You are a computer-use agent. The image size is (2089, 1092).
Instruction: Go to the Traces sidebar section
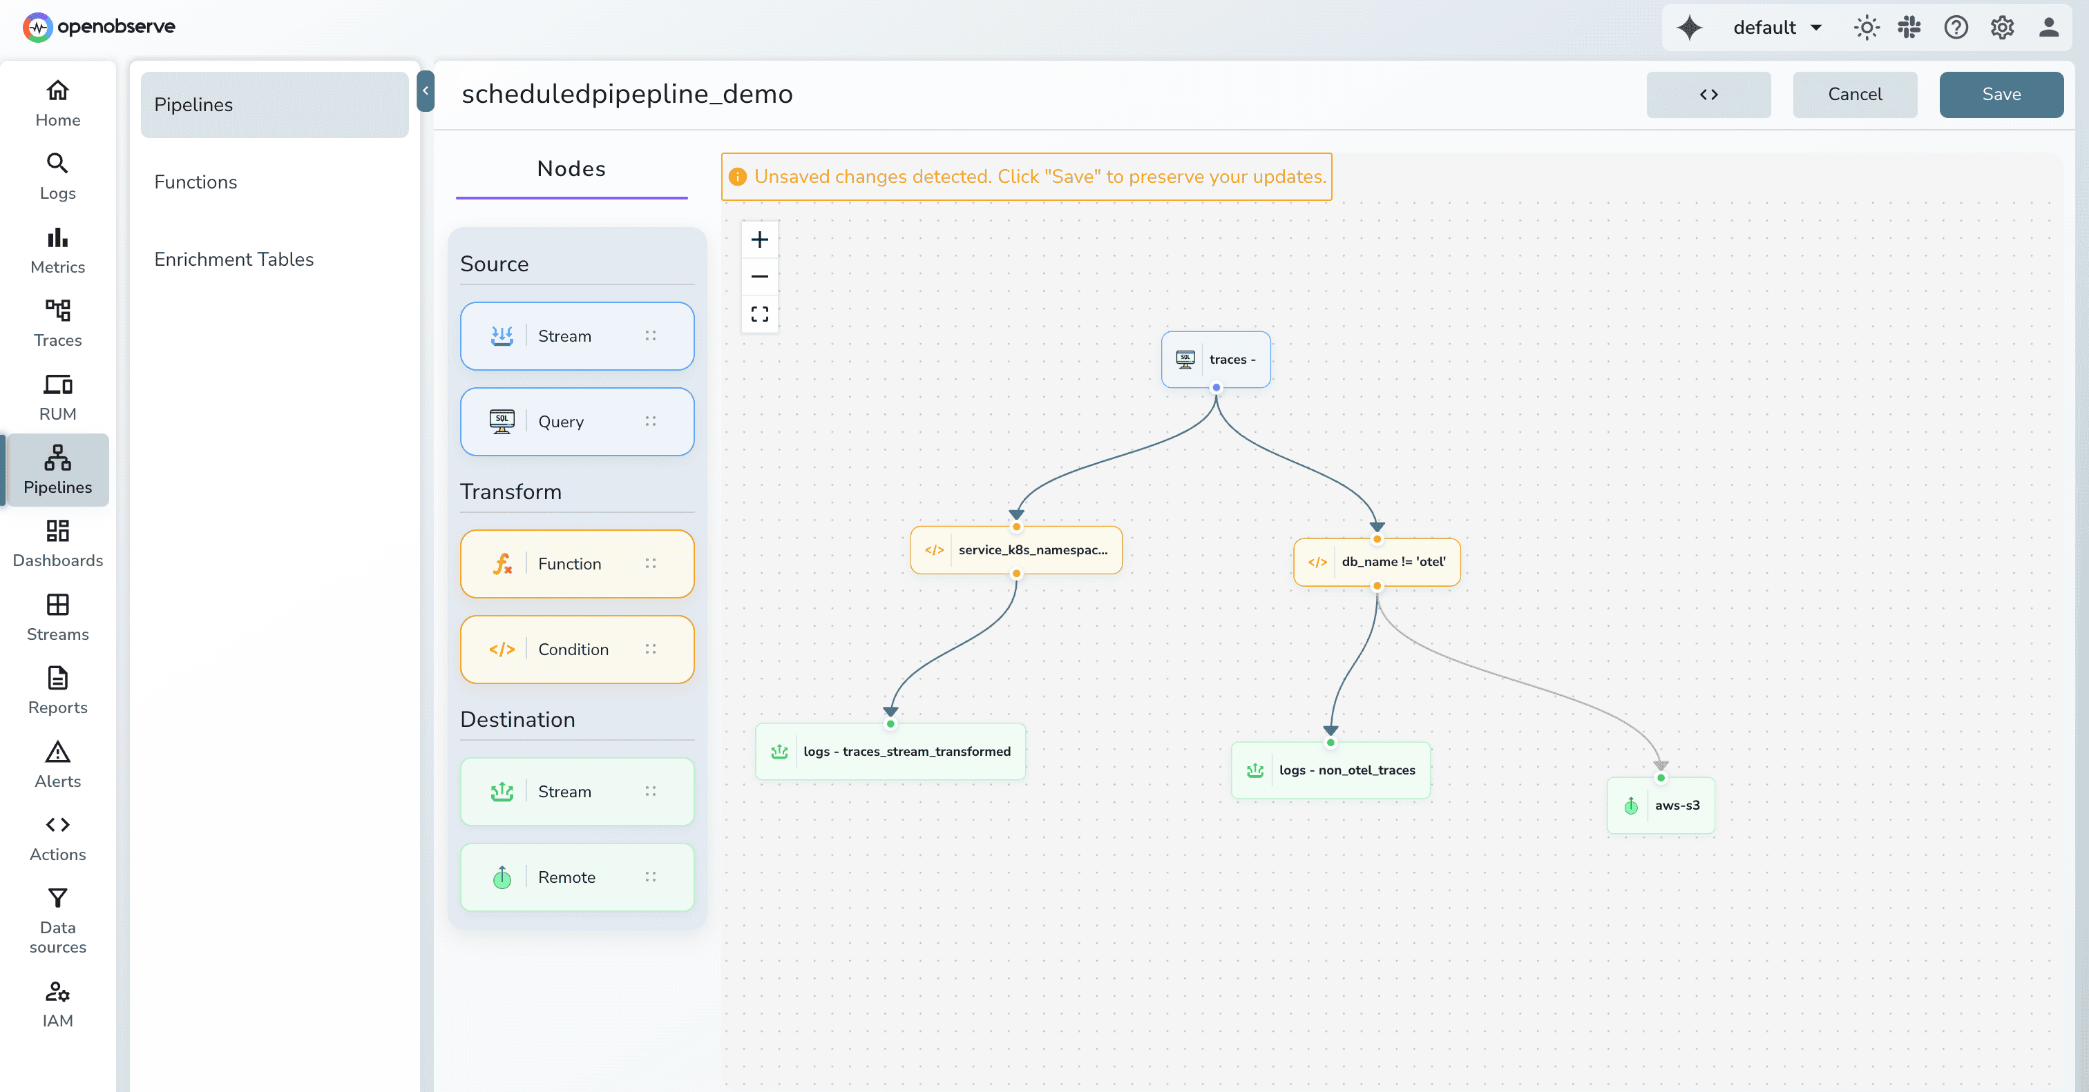coord(57,322)
